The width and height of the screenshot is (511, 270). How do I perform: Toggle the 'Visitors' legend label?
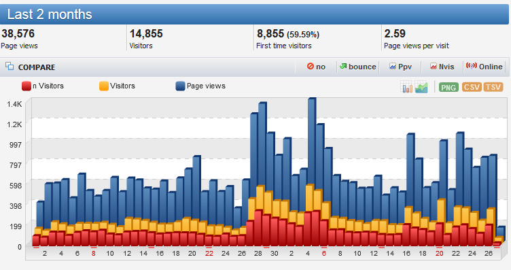[x=122, y=86]
